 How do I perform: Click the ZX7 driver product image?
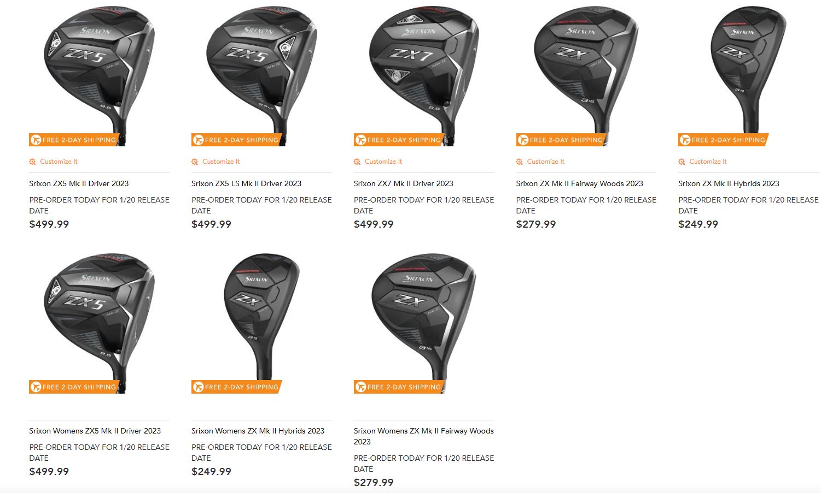424,74
